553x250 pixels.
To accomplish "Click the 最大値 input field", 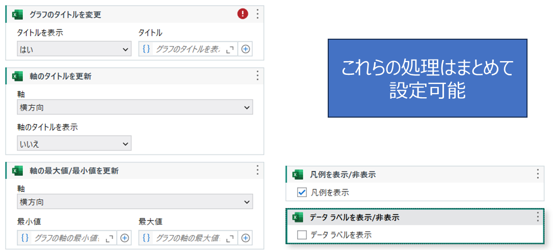I will tap(189, 238).
